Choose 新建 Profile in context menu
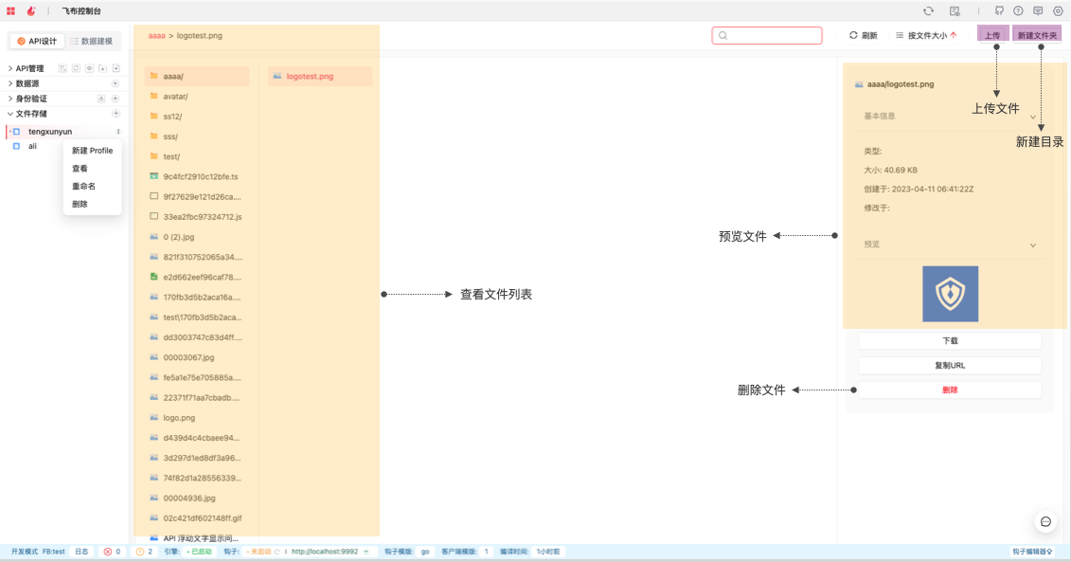Image resolution: width=1071 pixels, height=562 pixels. click(92, 151)
